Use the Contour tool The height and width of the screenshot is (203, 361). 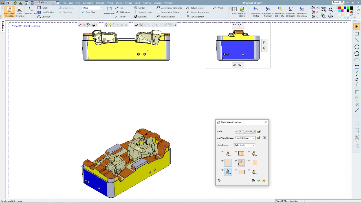[x=44, y=17]
